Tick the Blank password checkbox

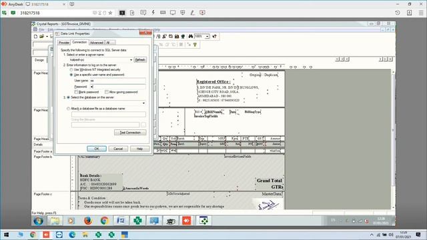(x=76, y=92)
